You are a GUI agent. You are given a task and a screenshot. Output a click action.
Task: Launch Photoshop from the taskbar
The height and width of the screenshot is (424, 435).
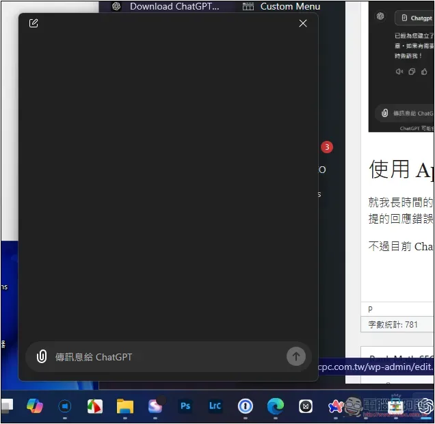pyautogui.click(x=185, y=406)
